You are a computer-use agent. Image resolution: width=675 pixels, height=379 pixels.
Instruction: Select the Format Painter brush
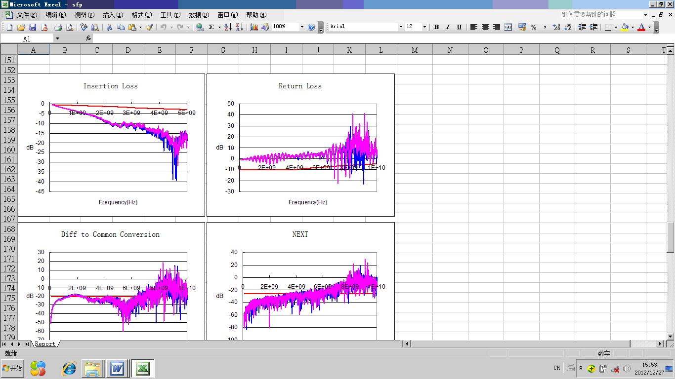[x=149, y=27]
